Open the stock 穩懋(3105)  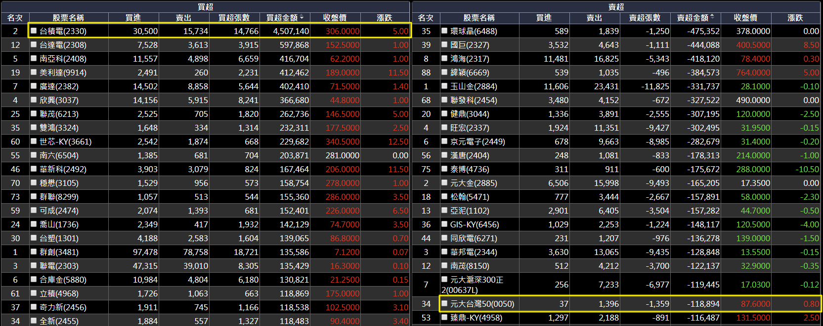[59, 183]
